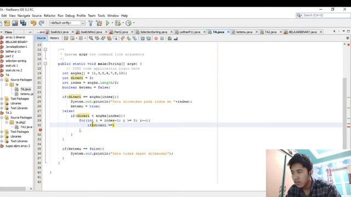
Task: Click the Open Project icon
Action: click(x=15, y=23)
